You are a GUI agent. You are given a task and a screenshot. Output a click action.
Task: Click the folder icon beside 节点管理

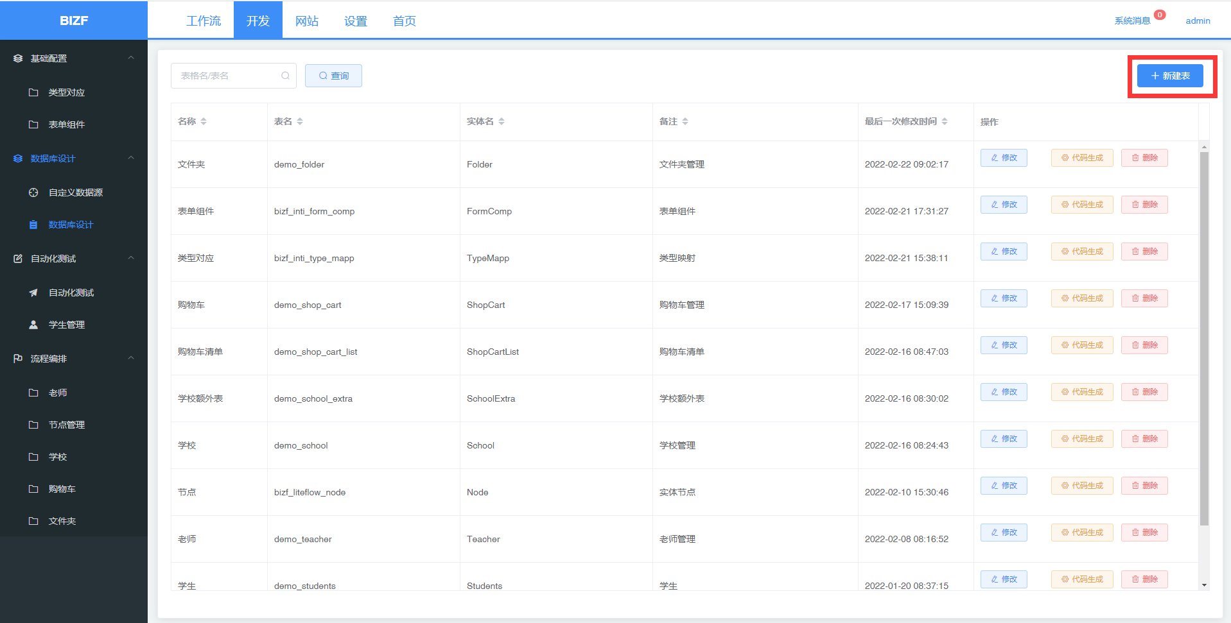tap(33, 425)
